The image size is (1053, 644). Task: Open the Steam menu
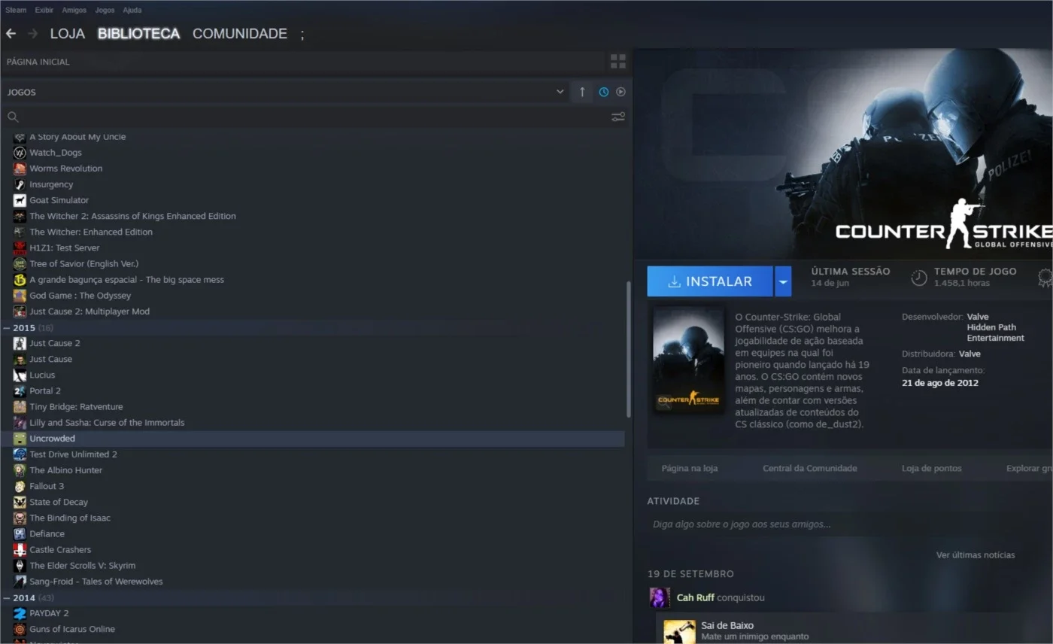[16, 11]
